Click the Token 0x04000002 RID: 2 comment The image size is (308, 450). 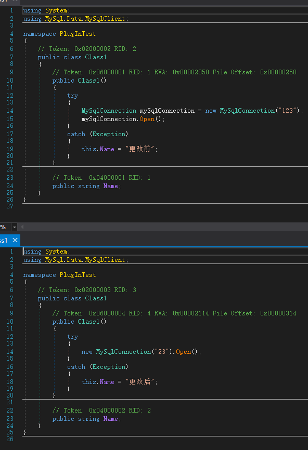point(101,411)
